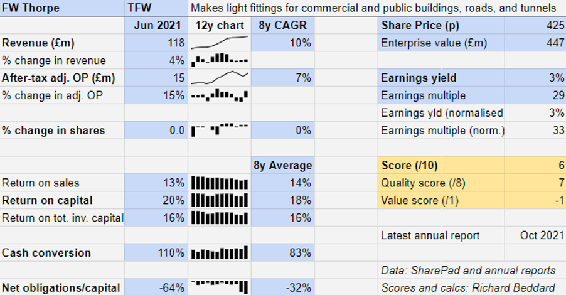
Task: Select the 4% revenue change value
Action: point(156,60)
